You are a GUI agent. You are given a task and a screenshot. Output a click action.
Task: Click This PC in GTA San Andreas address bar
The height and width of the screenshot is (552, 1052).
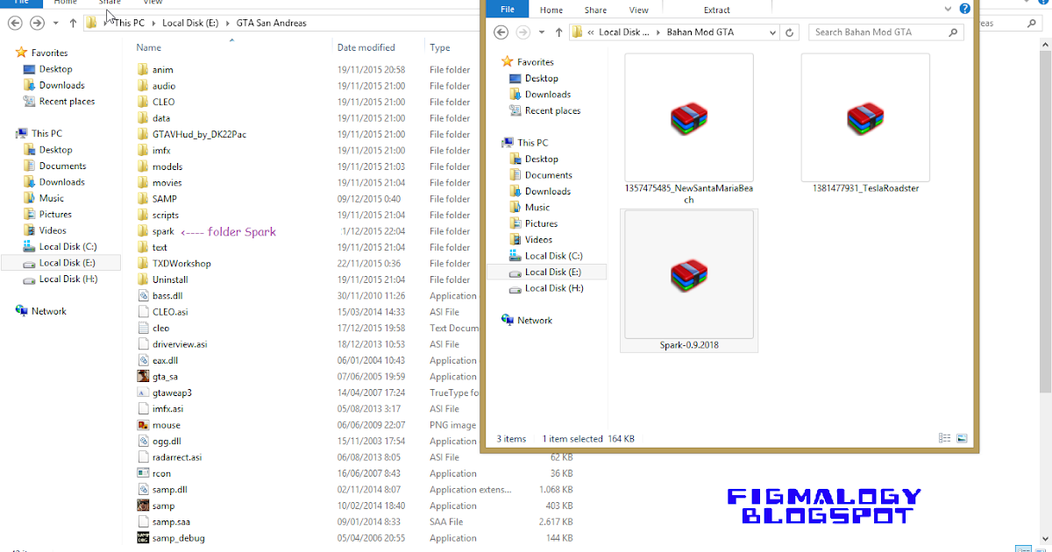click(x=129, y=23)
